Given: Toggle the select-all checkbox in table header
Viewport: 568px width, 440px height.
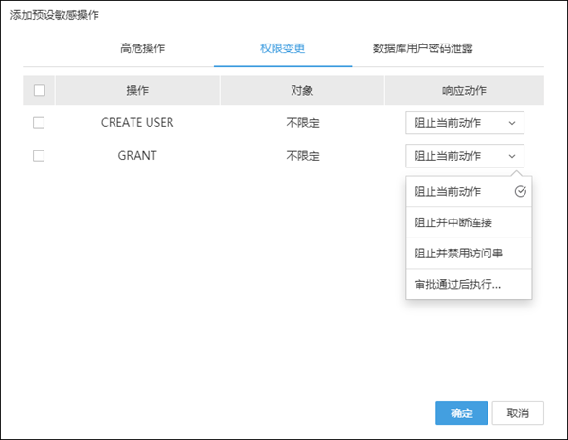Looking at the screenshot, I should (x=39, y=91).
